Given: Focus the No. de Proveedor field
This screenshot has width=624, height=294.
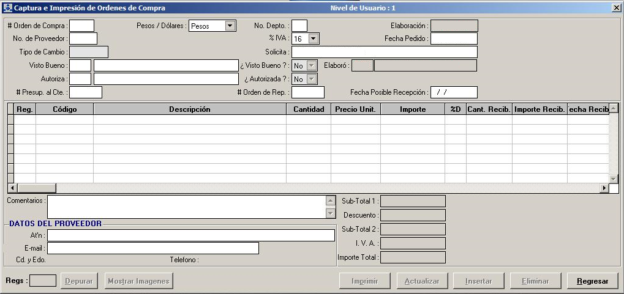Looking at the screenshot, I should click(x=83, y=39).
